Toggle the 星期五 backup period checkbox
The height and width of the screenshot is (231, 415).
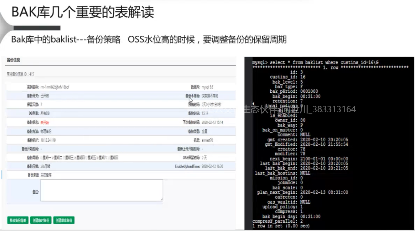(87, 158)
